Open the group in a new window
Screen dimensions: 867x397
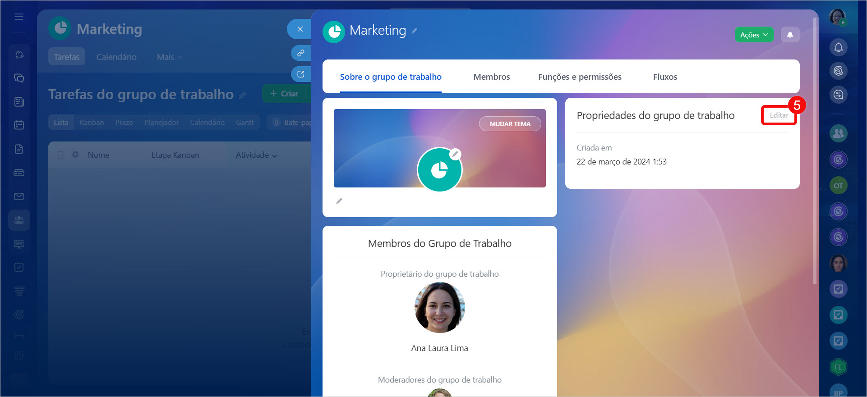300,74
